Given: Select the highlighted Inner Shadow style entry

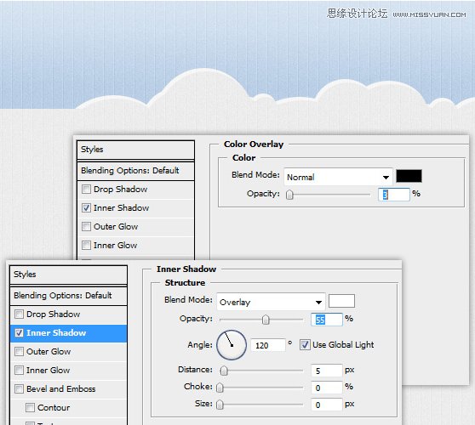Looking at the screenshot, I should [x=68, y=333].
